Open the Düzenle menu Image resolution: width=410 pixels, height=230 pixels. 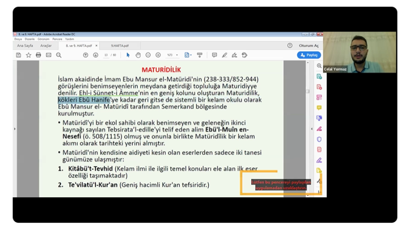point(29,39)
